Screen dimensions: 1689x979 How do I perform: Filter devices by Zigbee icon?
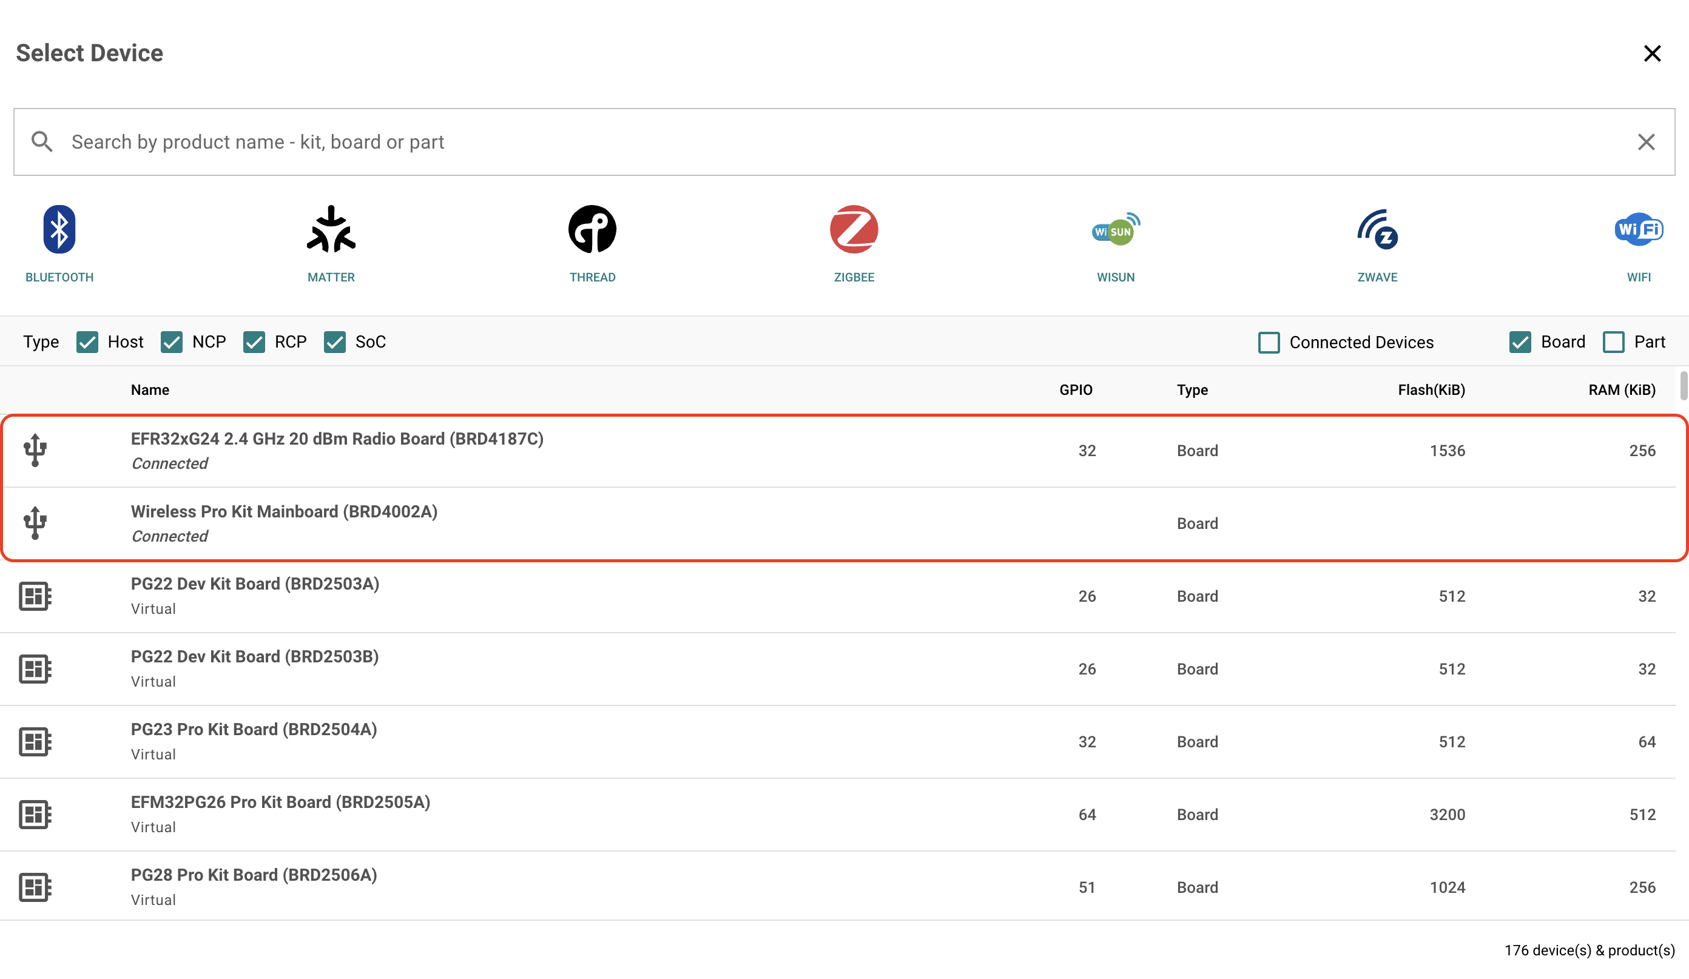point(853,230)
